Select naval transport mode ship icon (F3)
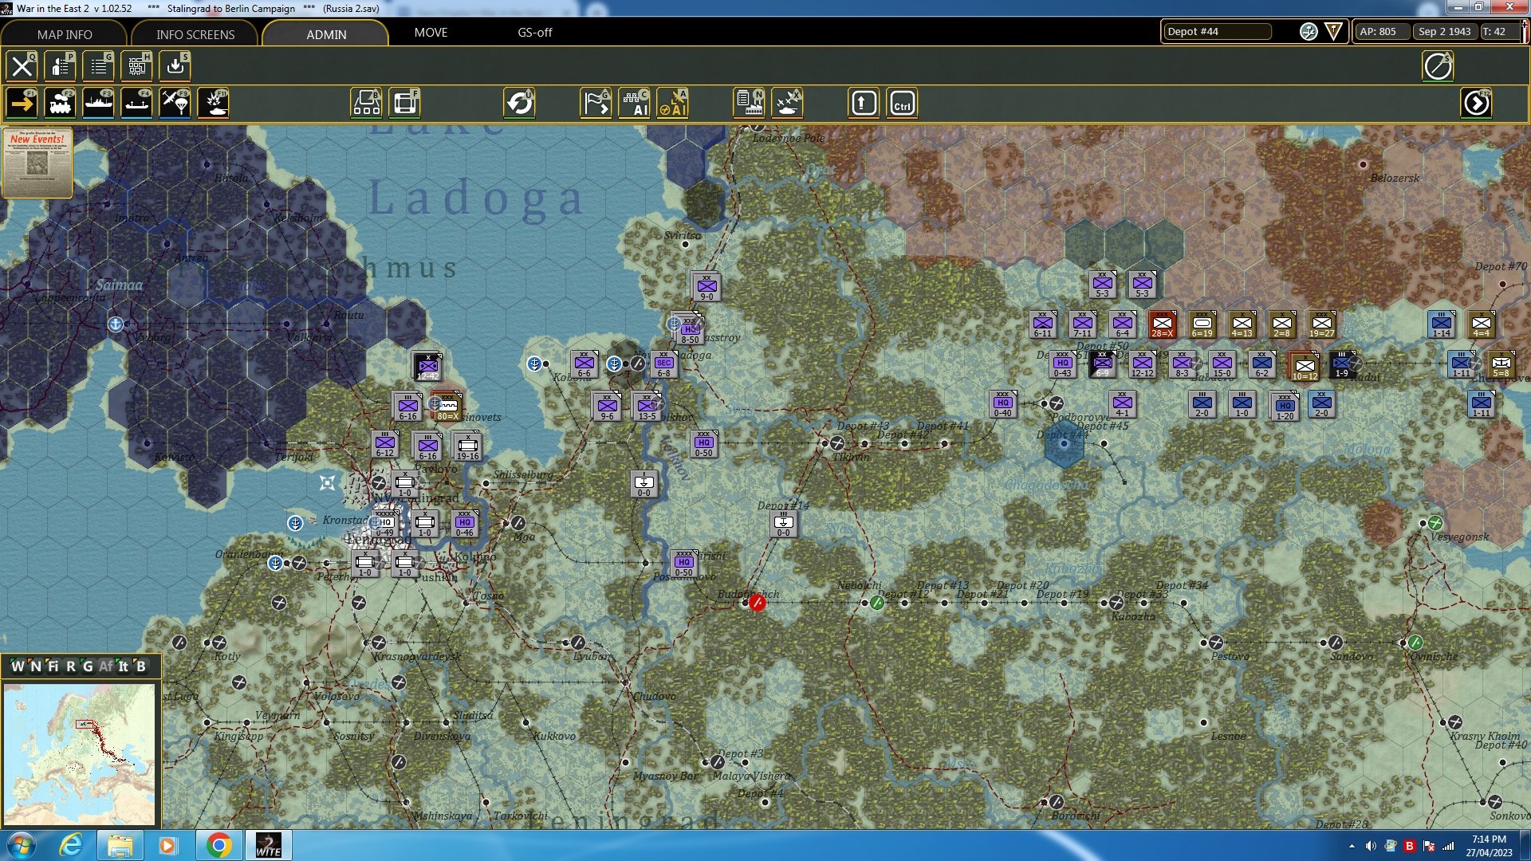 click(98, 104)
